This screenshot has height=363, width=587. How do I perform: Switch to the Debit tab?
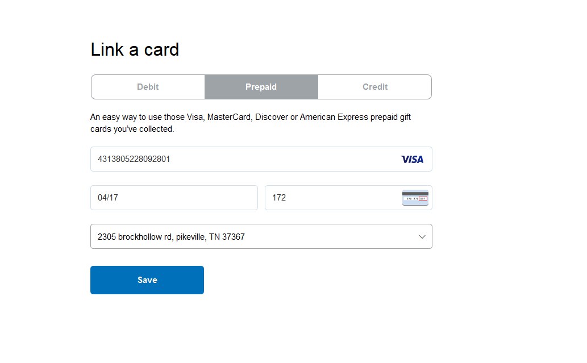148,87
